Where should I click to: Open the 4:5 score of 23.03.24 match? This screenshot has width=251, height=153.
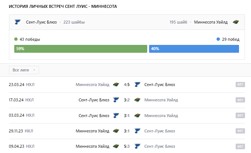[x=127, y=85]
